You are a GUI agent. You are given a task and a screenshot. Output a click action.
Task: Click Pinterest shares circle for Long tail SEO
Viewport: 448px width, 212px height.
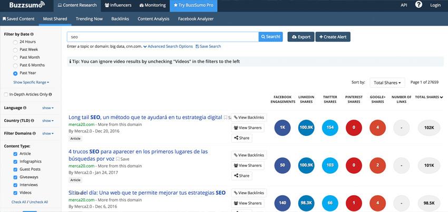click(x=354, y=128)
